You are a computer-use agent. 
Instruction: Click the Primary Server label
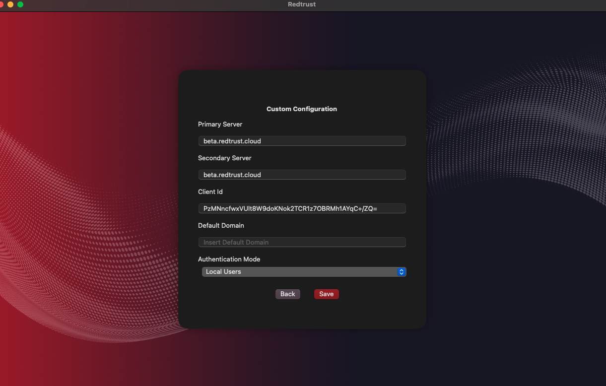coord(220,124)
